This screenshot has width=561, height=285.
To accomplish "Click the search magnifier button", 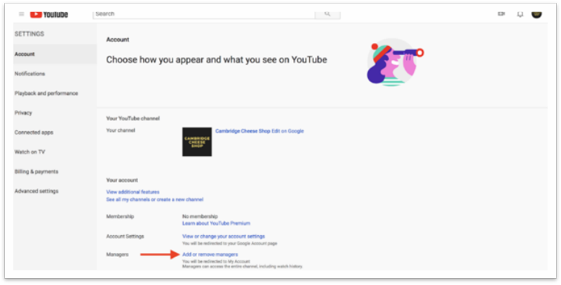I will click(327, 14).
